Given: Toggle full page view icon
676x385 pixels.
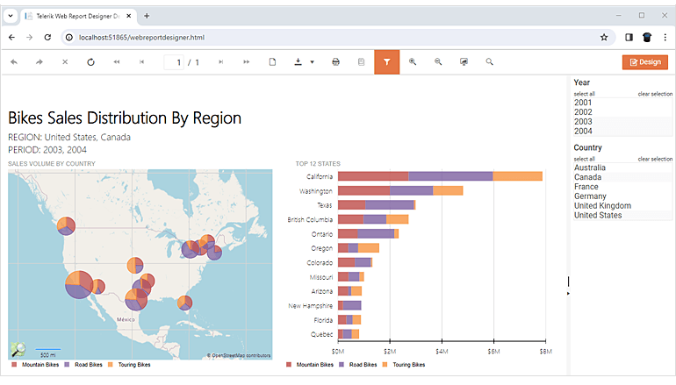Looking at the screenshot, I should click(x=464, y=62).
